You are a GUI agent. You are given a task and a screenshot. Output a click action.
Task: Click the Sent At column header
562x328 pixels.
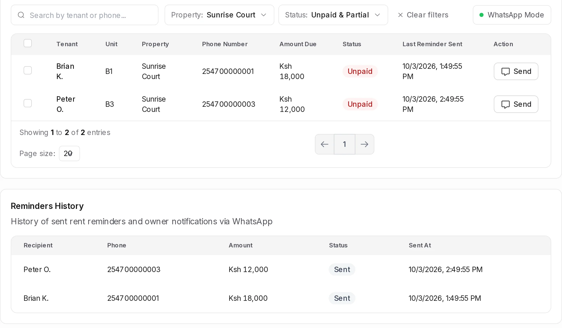tap(420, 245)
